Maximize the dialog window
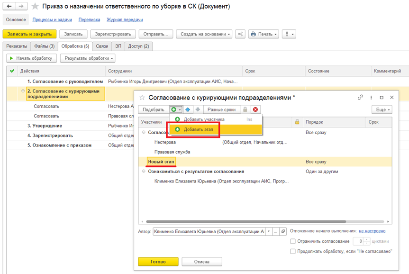This screenshot has width=409, height=274. [382, 97]
